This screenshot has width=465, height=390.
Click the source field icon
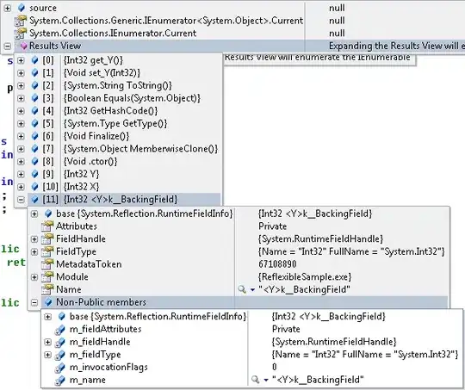click(21, 8)
